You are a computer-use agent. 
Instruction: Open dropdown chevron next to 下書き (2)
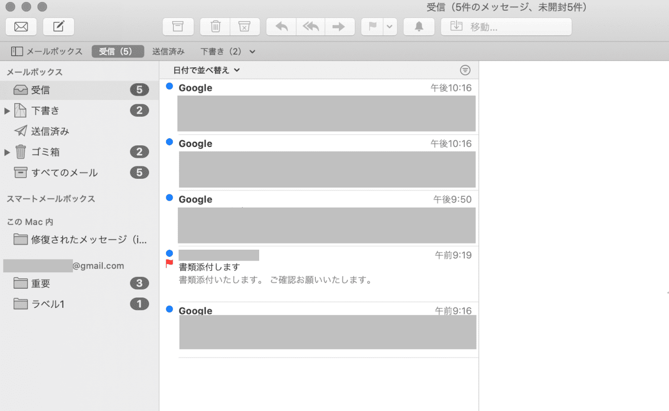(252, 52)
